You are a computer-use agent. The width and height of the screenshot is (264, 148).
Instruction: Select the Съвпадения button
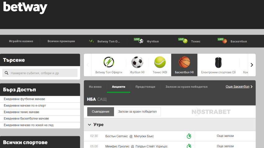coord(101,112)
